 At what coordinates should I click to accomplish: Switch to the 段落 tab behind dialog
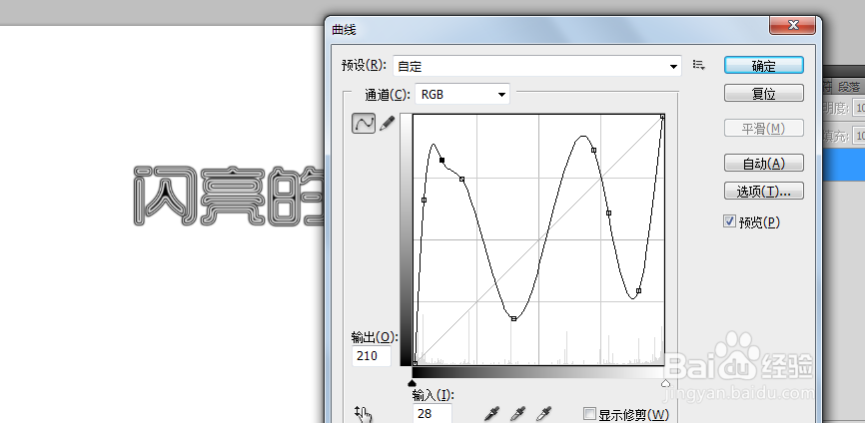click(x=849, y=87)
